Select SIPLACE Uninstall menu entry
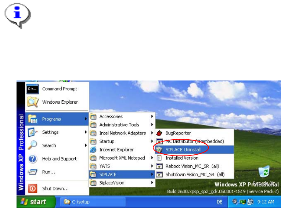 coord(195,150)
